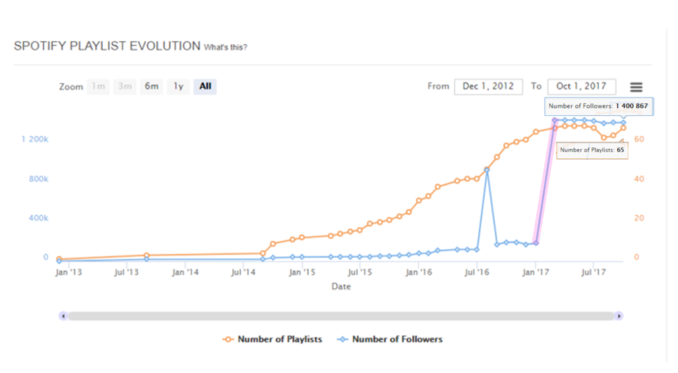Click the last blue followers data point
The width and height of the screenshot is (678, 373).
[623, 123]
